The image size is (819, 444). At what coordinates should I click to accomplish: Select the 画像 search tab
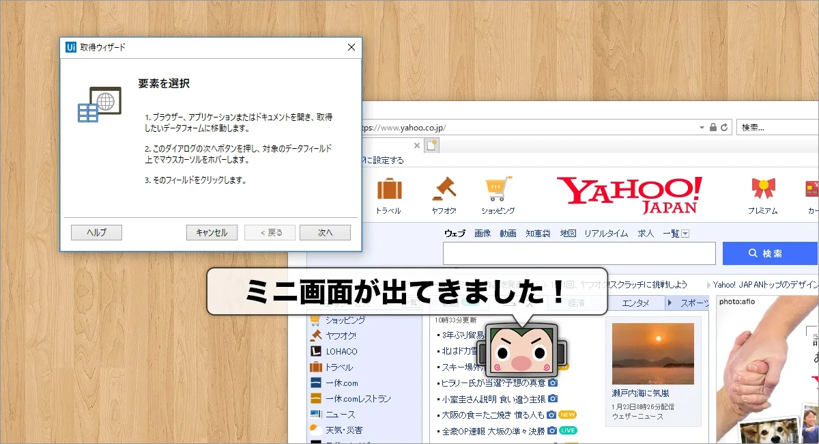tap(483, 234)
